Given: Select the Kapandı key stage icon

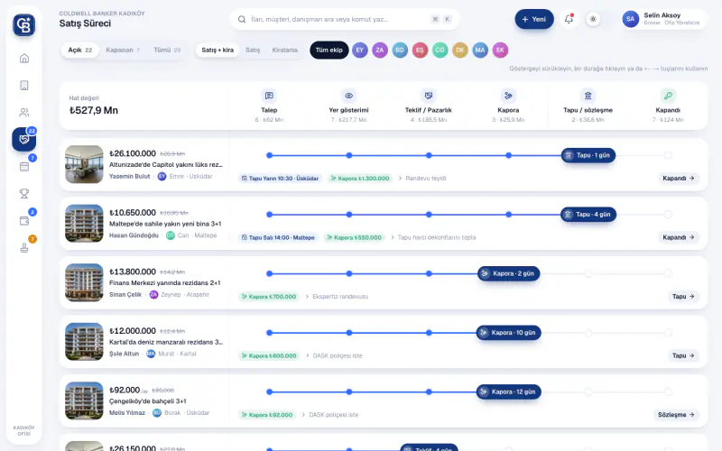Looking at the screenshot, I should pyautogui.click(x=668, y=96).
